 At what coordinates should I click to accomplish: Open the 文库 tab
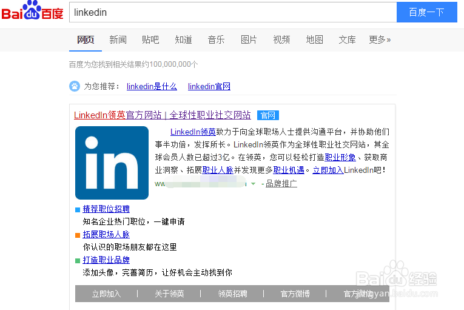(347, 39)
